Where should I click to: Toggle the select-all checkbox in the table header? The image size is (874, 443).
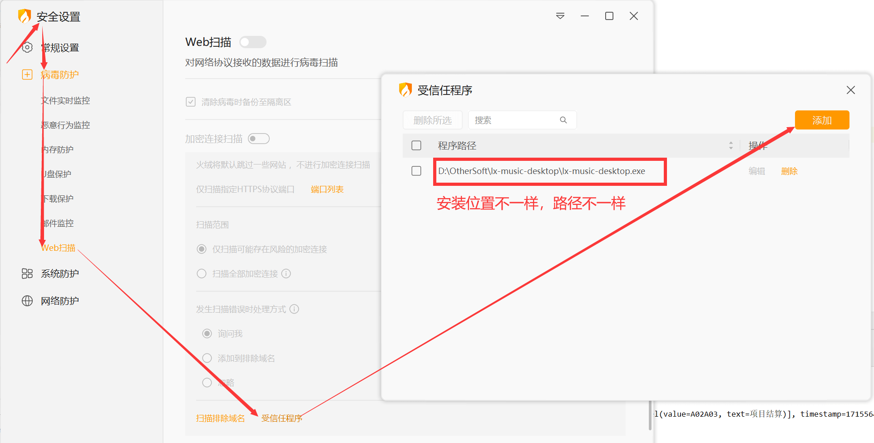coord(416,145)
